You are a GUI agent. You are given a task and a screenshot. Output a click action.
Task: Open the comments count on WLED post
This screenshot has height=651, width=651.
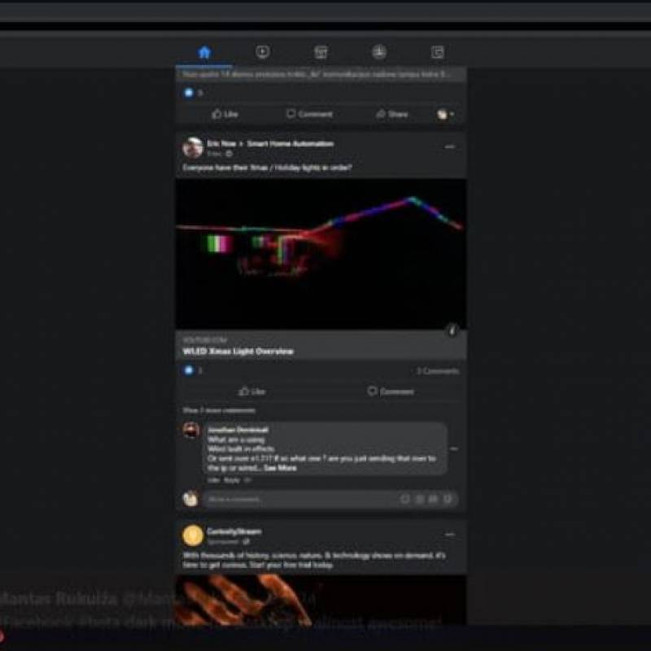(x=438, y=371)
